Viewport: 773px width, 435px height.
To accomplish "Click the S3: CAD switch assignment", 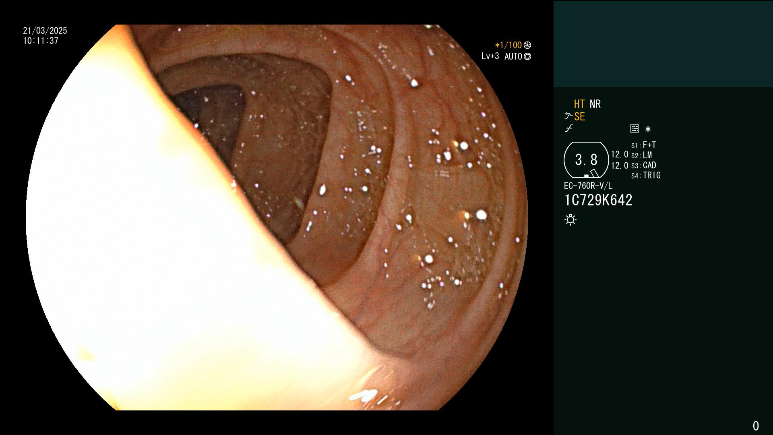I will (643, 165).
